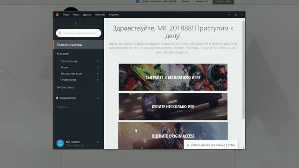Open the Сыграйте в бесплатную игру banner
This screenshot has height=168, width=299.
pos(173,77)
